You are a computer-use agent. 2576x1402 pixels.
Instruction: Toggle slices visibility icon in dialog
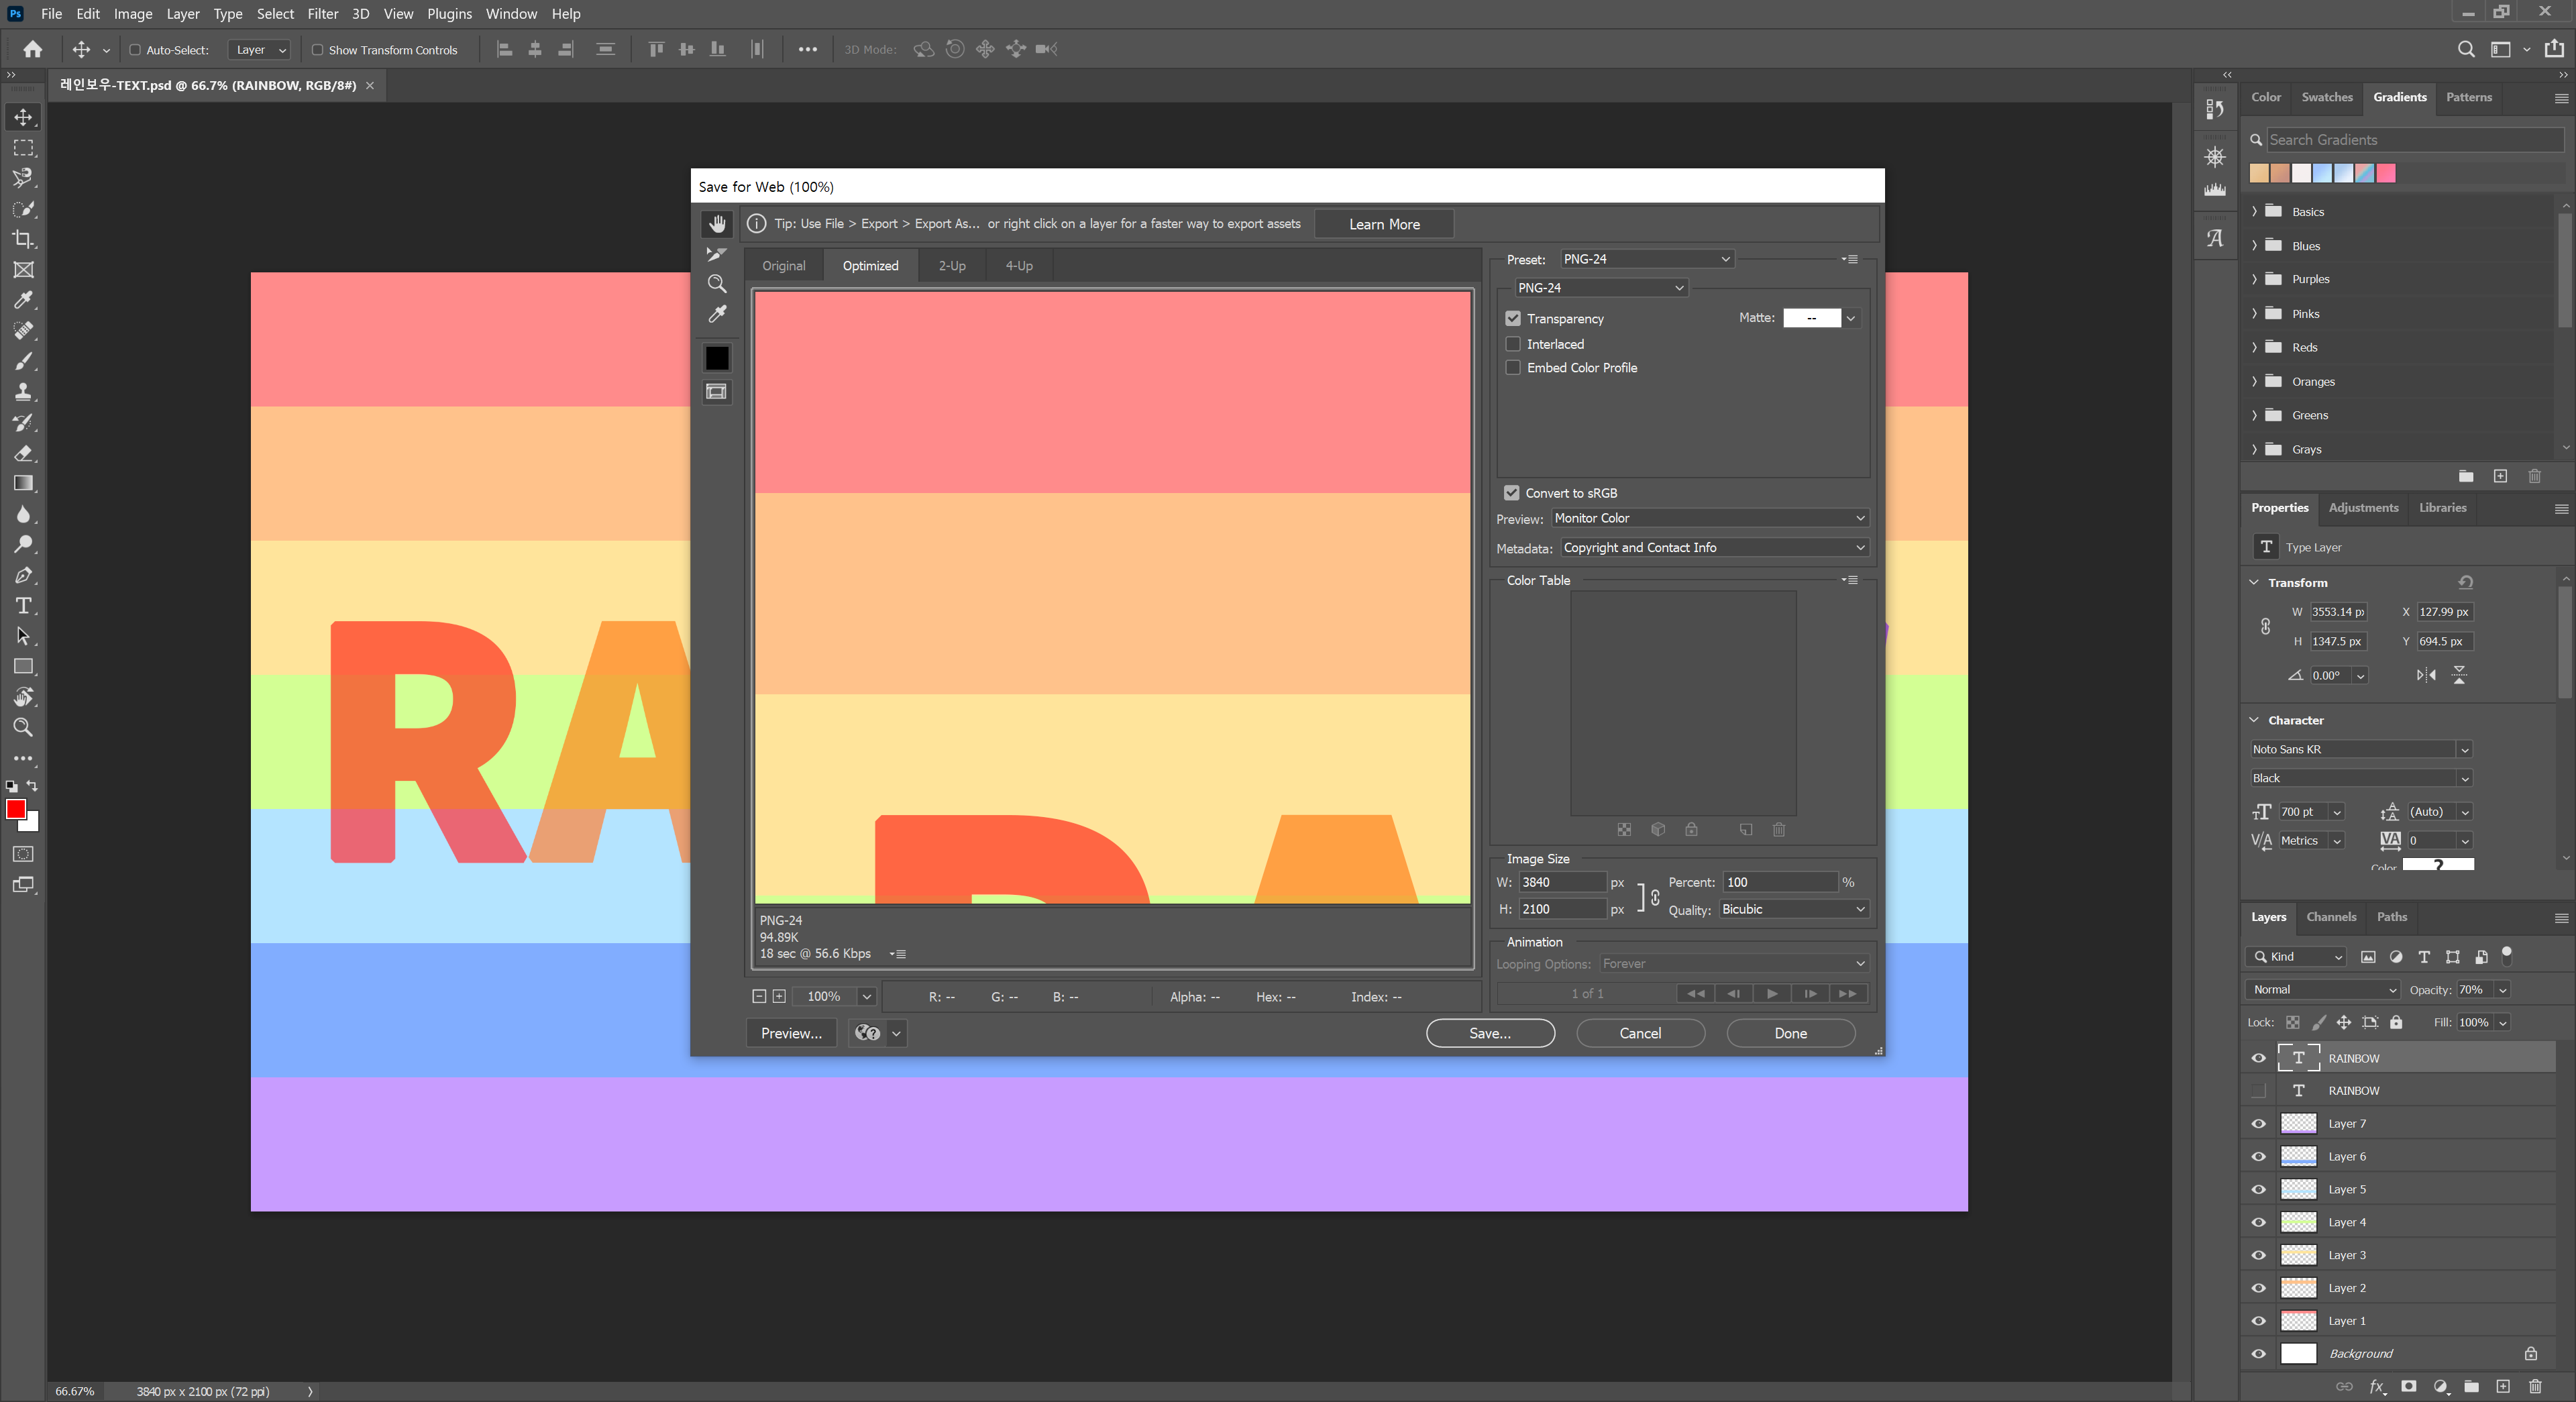pos(717,392)
